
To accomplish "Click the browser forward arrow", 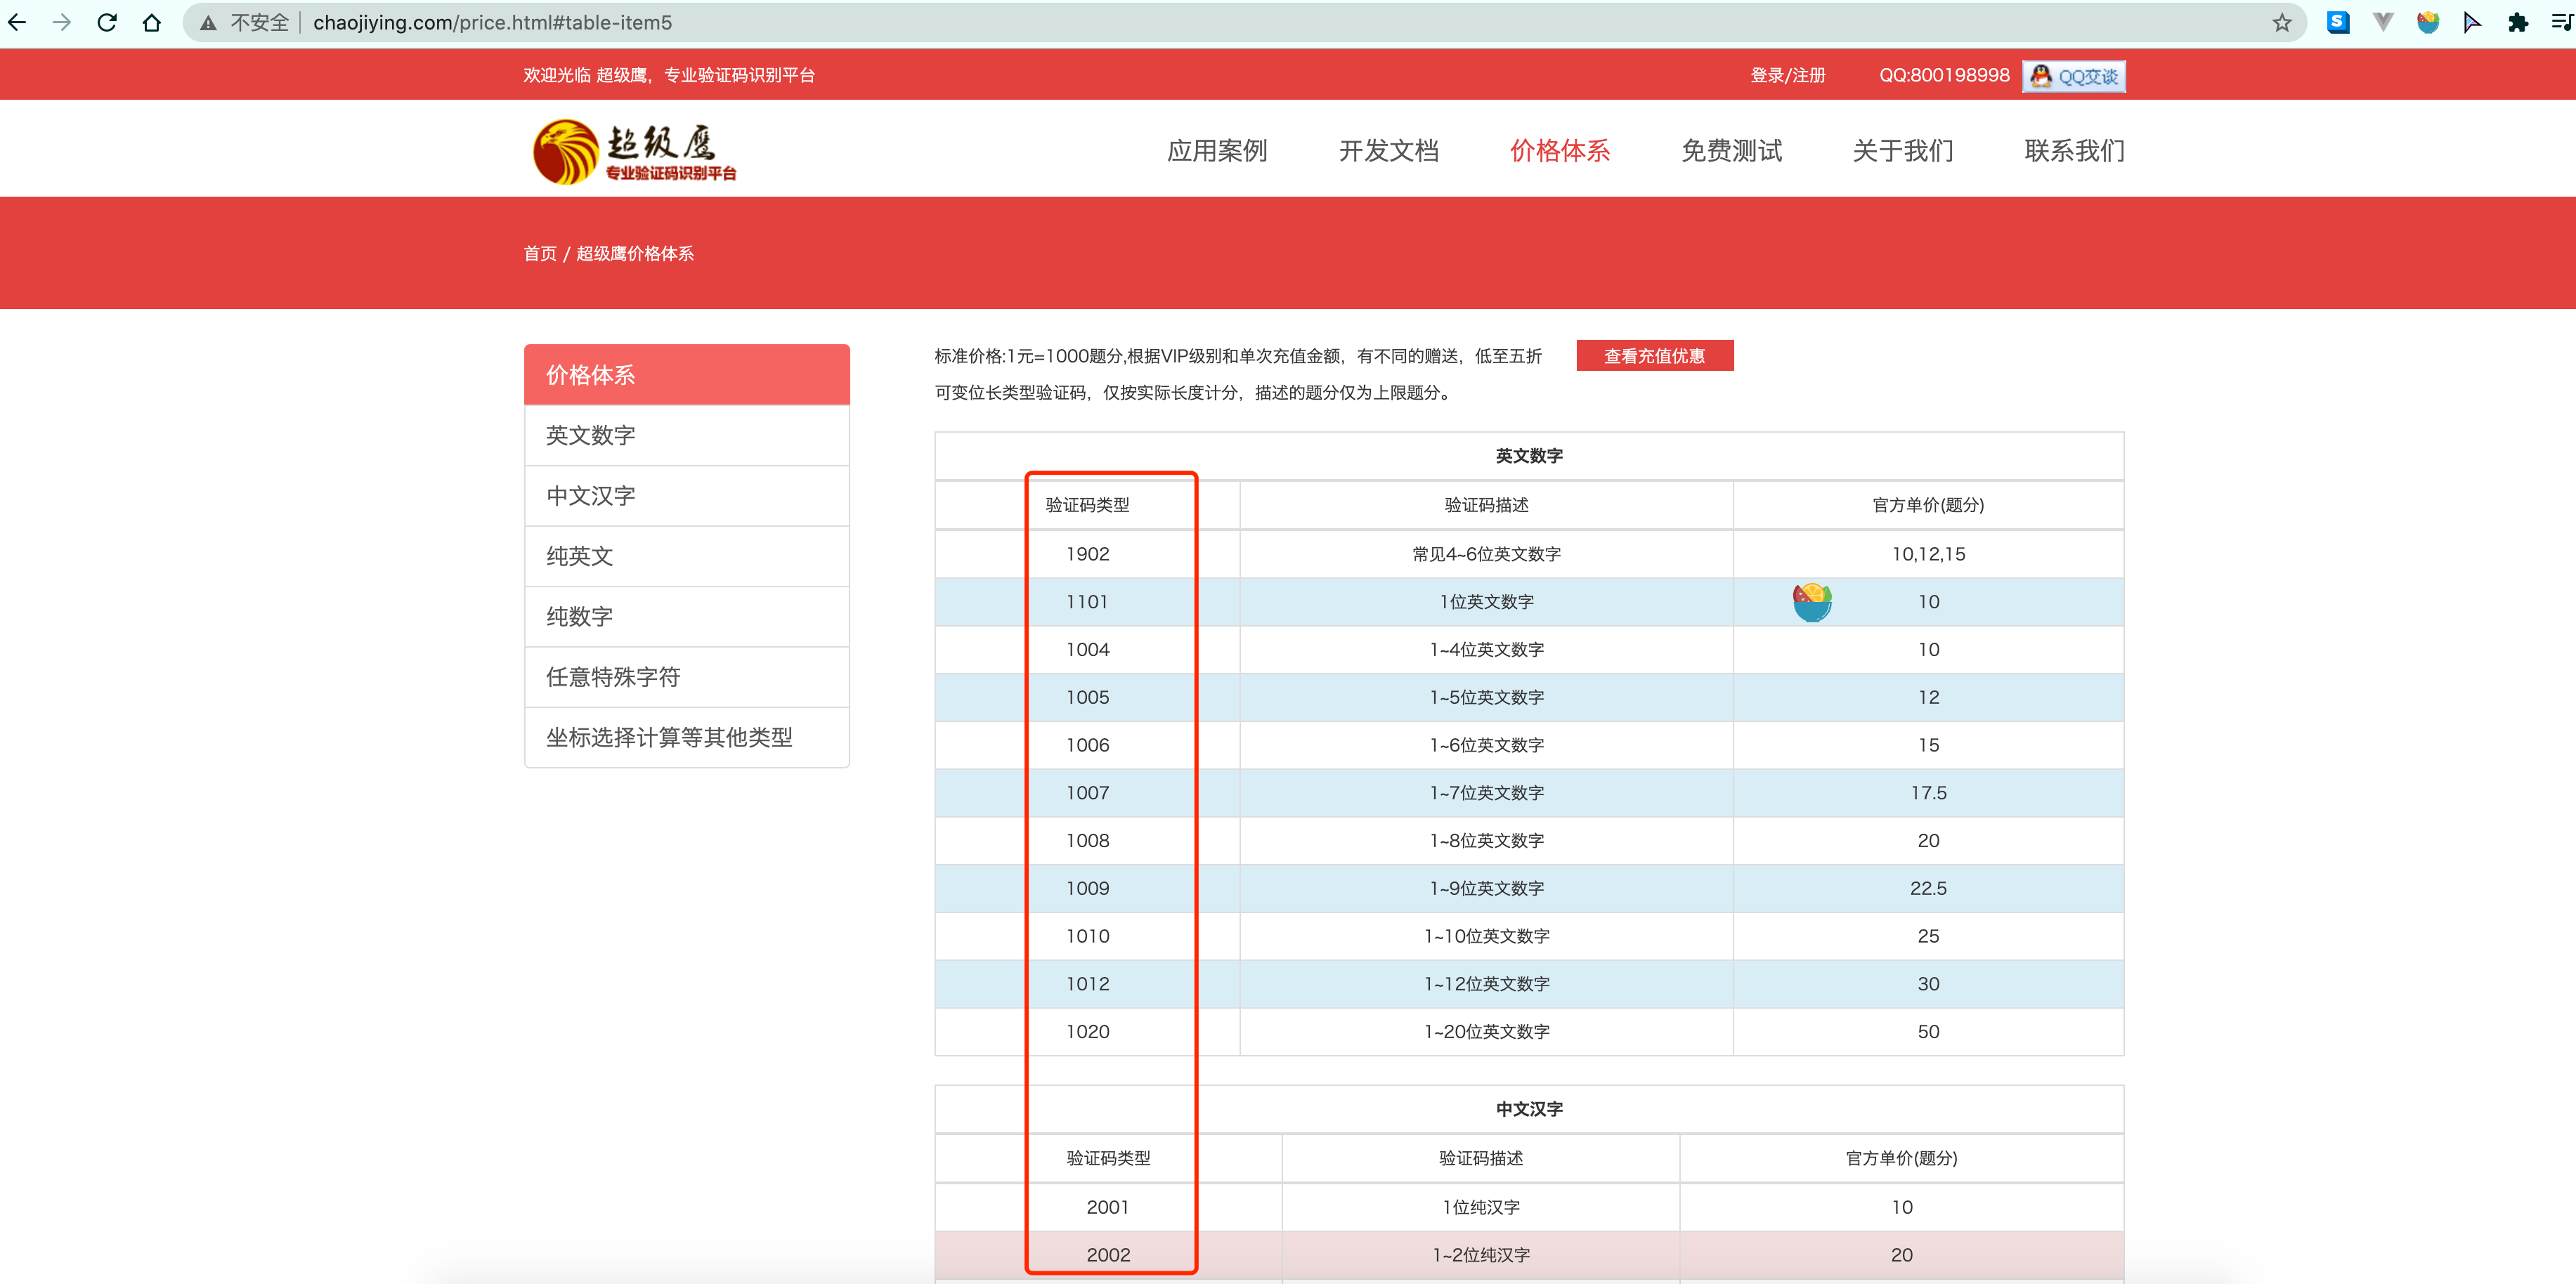I will click(x=62, y=22).
